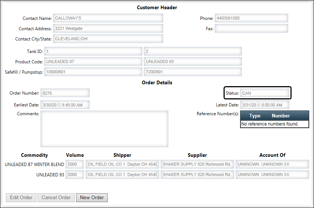
Task: Focus the Contact Address field
Action: 108,28
